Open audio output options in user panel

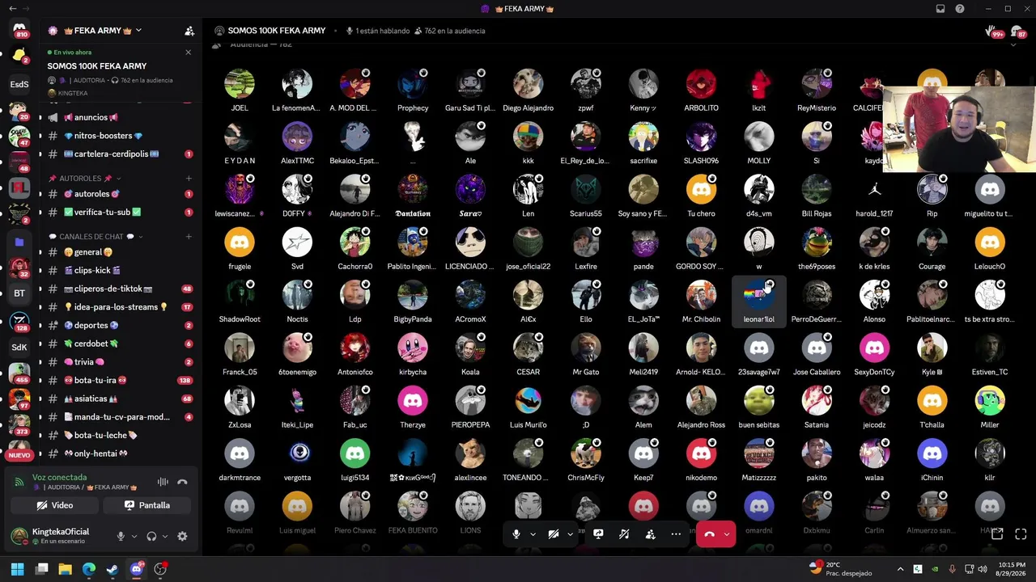tap(165, 536)
